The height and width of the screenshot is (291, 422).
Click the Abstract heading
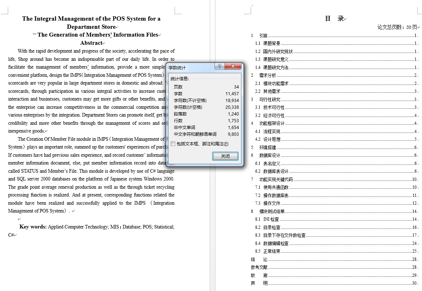(x=91, y=43)
